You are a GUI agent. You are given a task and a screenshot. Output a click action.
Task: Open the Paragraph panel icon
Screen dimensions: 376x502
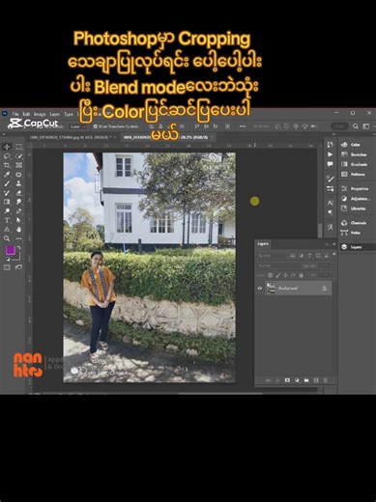(x=330, y=212)
